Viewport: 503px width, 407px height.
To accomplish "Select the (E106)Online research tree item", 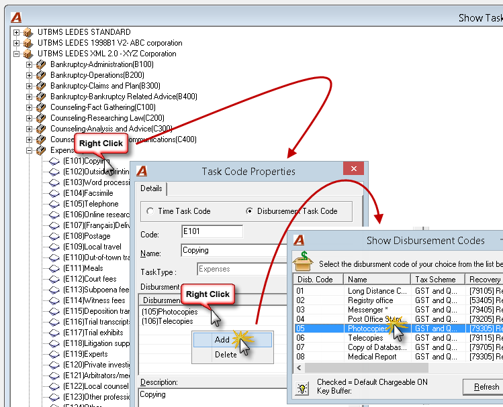I will [96, 215].
